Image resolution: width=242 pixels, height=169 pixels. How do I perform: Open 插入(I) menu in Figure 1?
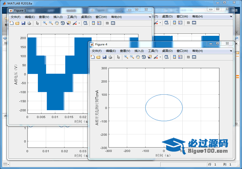pos(58,17)
